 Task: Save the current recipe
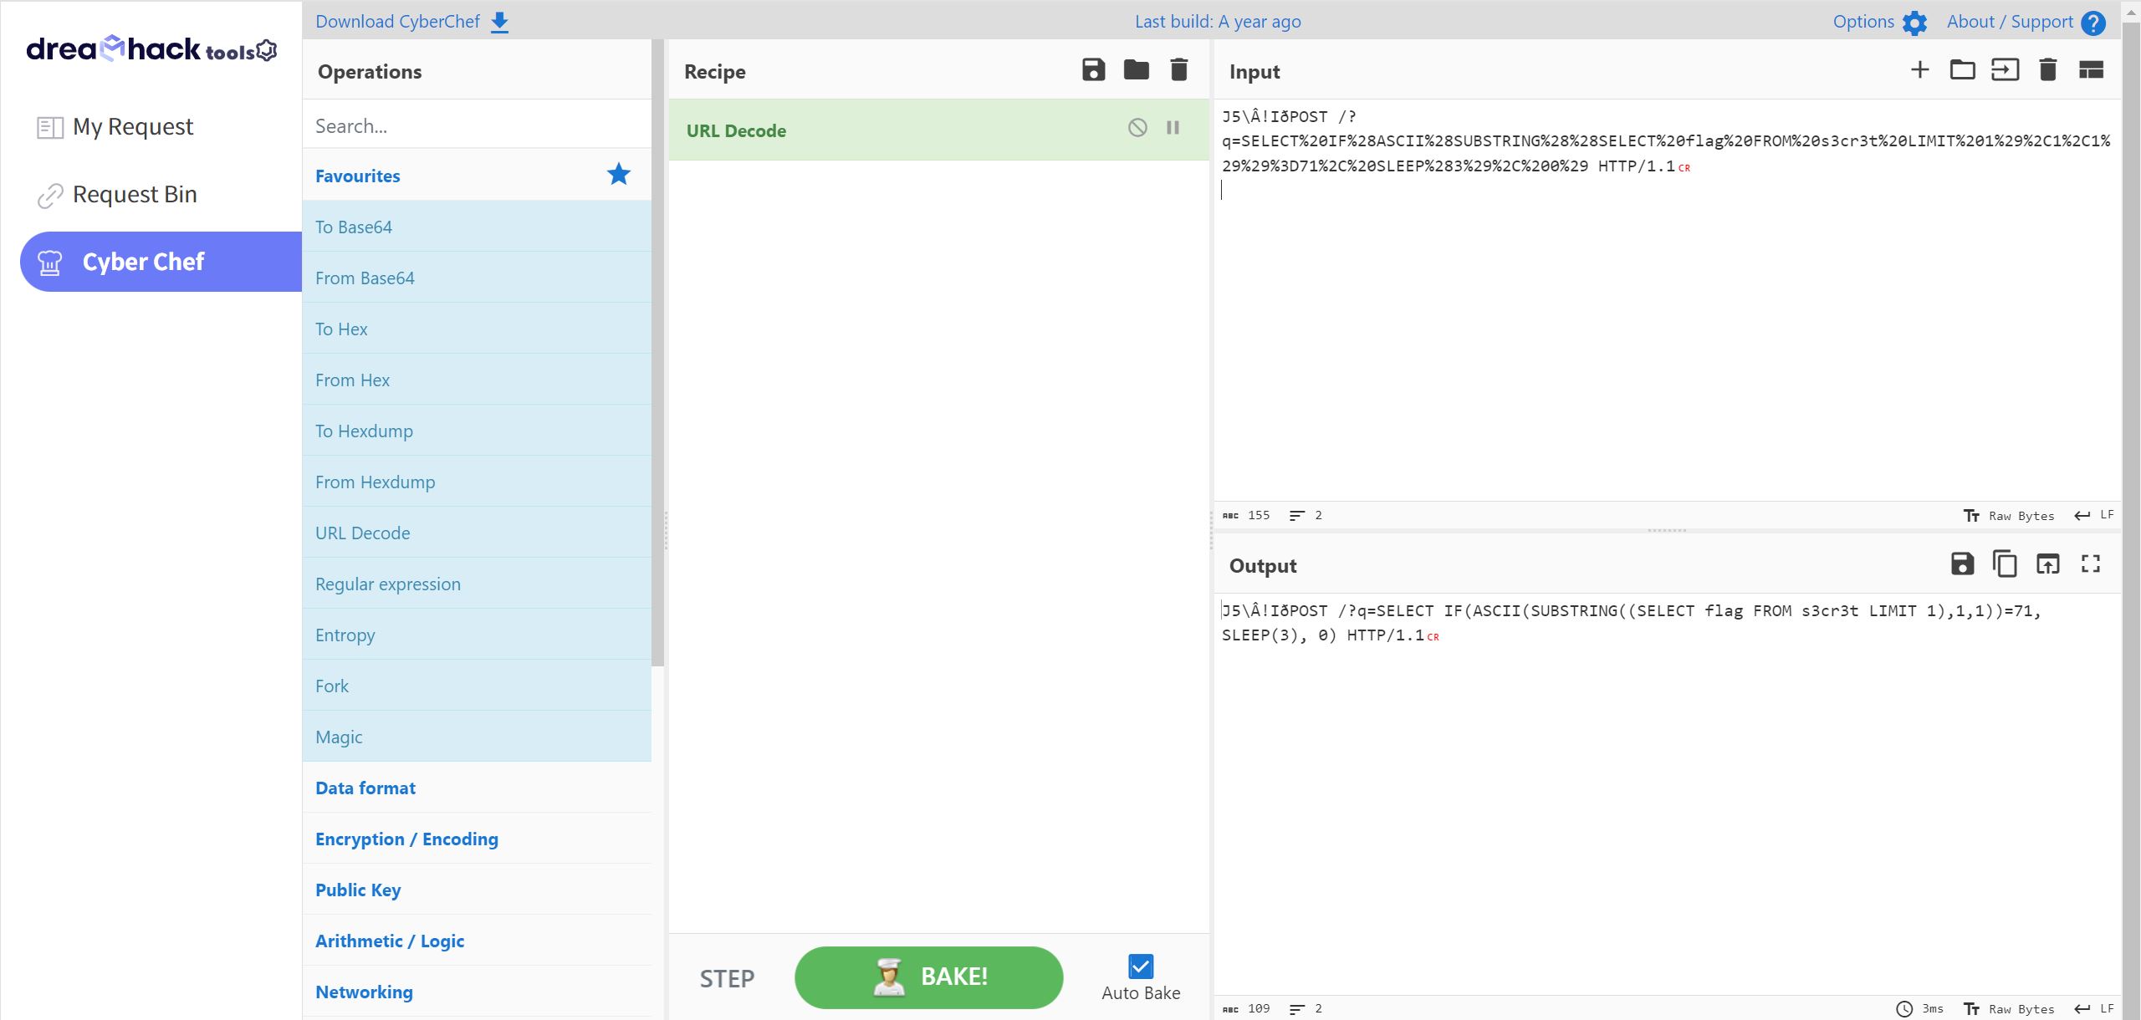(x=1093, y=69)
